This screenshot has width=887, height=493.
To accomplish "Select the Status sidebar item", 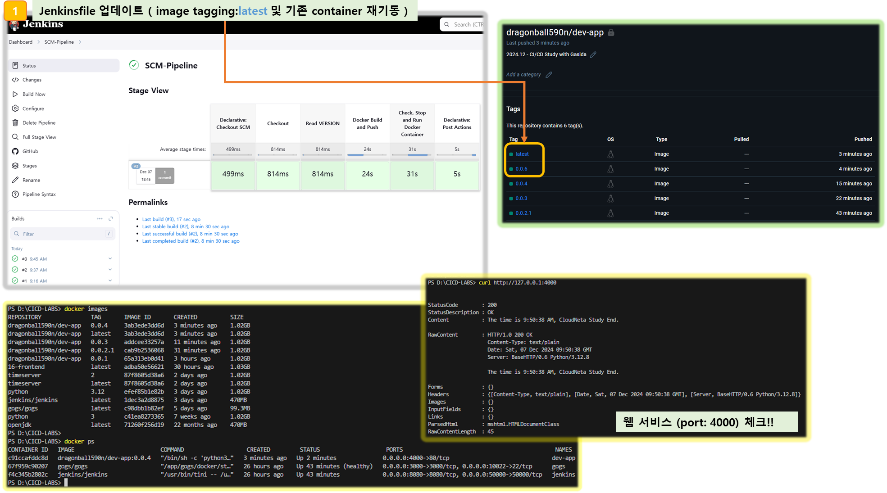I will pos(29,66).
